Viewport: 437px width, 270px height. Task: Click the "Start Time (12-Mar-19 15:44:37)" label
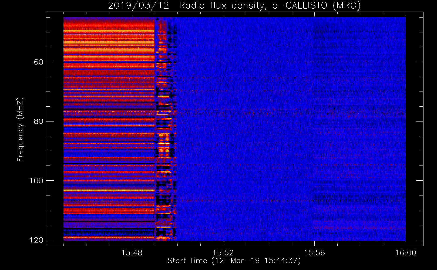coord(234,261)
